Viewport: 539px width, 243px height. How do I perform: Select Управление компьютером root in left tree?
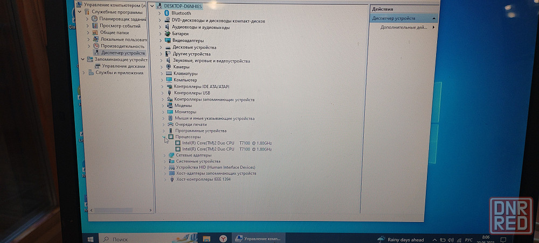pos(114,5)
